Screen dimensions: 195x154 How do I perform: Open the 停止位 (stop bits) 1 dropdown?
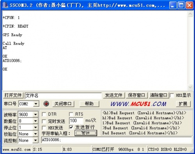tap(35, 127)
